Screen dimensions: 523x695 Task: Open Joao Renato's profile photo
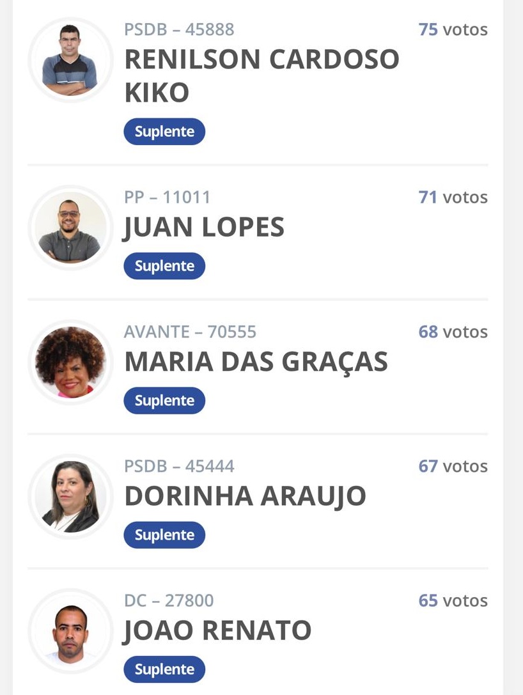(70, 630)
